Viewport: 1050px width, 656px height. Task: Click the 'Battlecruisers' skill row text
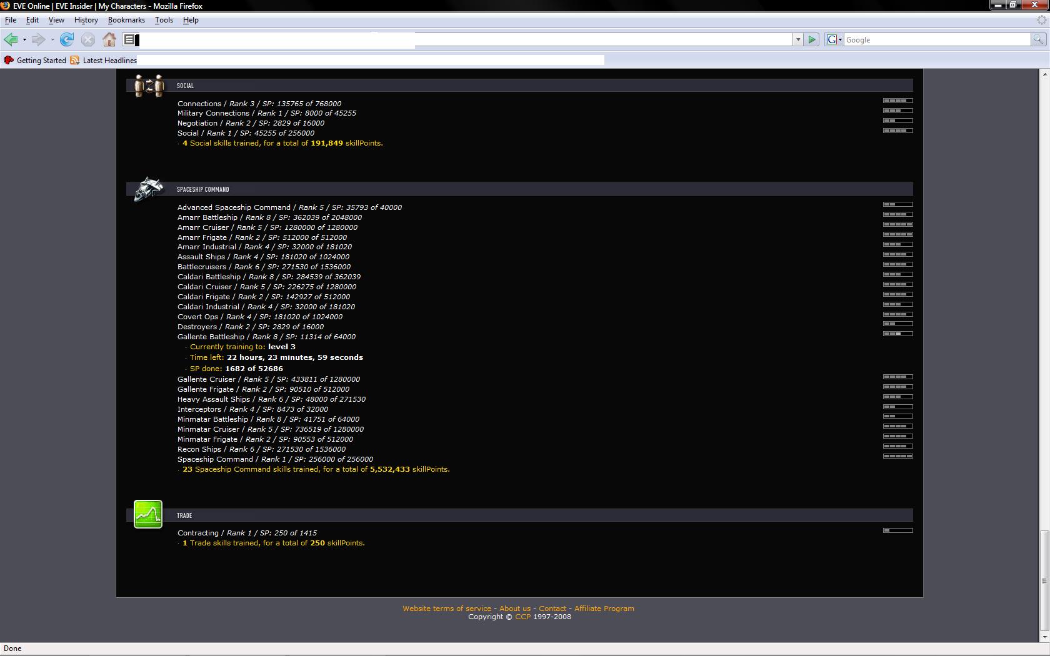point(264,267)
